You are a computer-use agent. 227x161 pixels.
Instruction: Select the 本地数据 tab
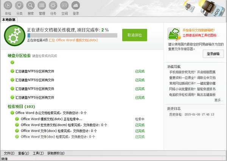coord(9,20)
